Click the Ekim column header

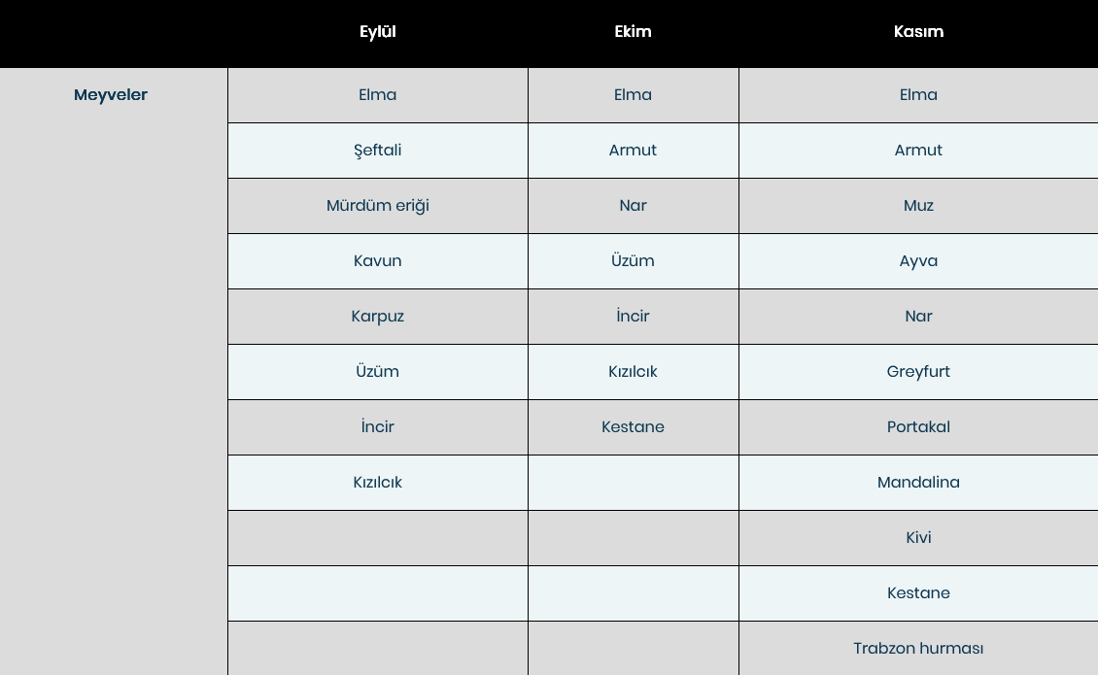click(633, 31)
